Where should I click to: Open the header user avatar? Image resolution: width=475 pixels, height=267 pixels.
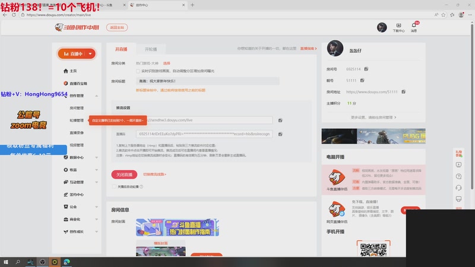tap(382, 27)
